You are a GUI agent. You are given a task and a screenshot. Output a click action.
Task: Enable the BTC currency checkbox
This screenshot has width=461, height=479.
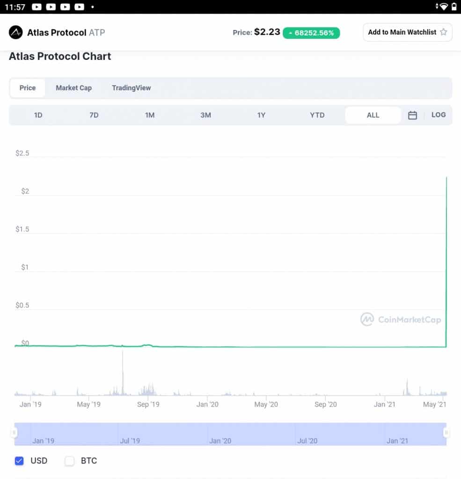point(69,461)
